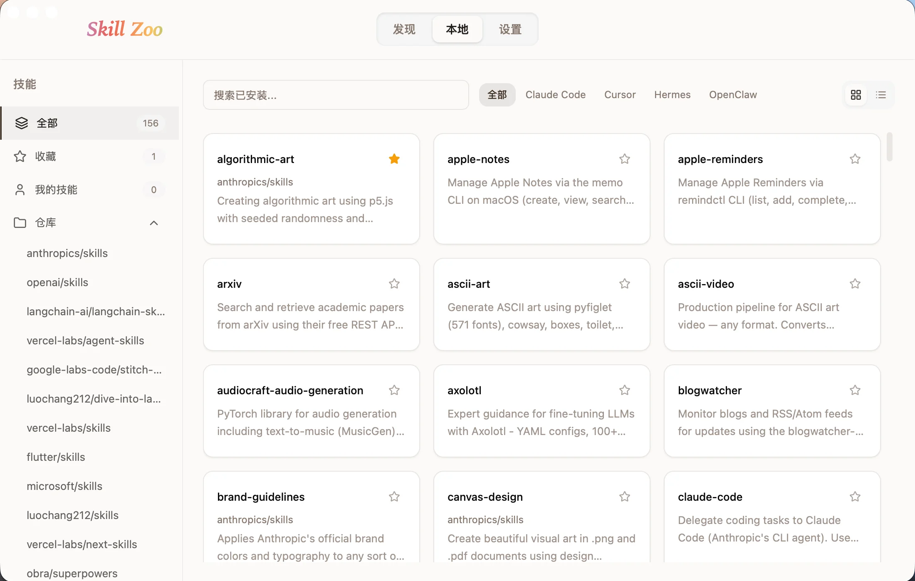Filter skills by Hermes

(673, 95)
